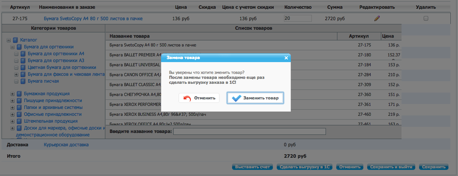Select row Бумага CANON OFFICE in product list
The height and width of the screenshot is (176, 458).
click(253, 75)
